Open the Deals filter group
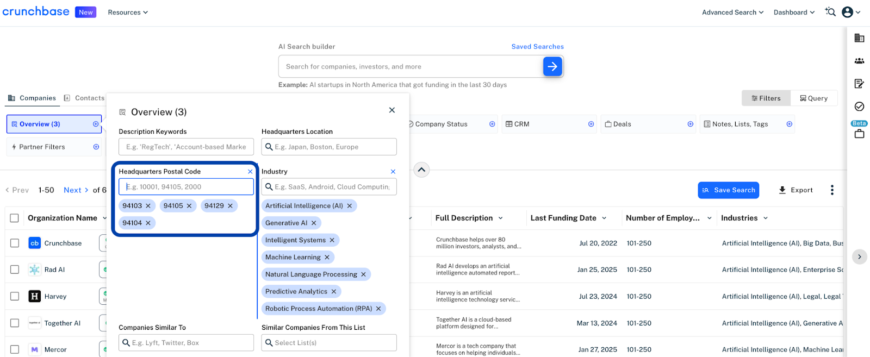870x357 pixels. point(649,124)
